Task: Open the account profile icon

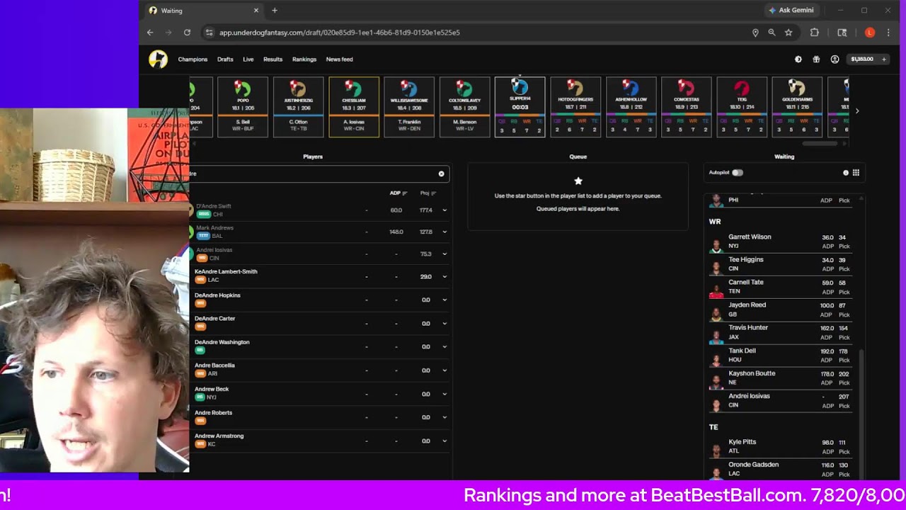Action: [835, 59]
